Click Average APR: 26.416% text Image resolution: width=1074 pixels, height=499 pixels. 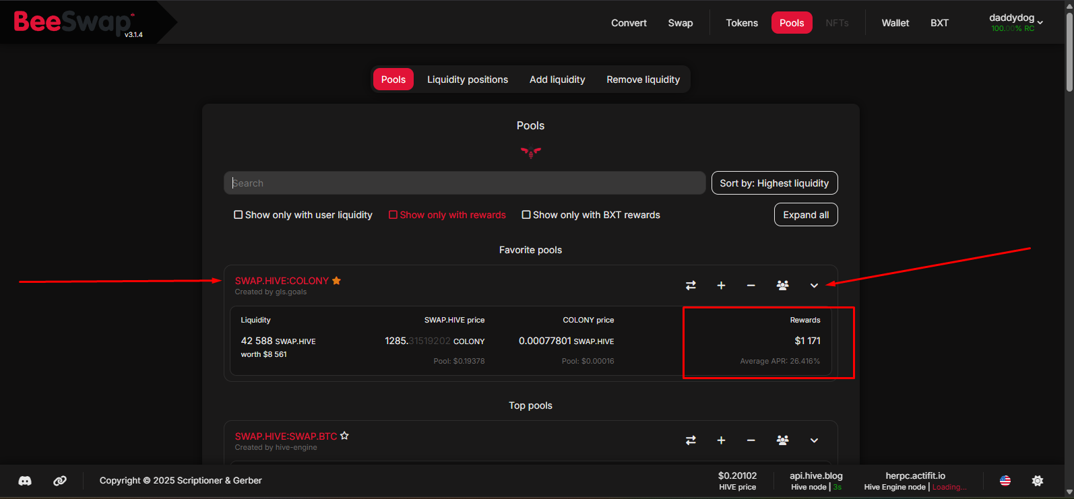tap(780, 361)
